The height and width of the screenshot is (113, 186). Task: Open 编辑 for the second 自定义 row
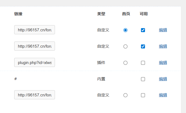click(163, 46)
